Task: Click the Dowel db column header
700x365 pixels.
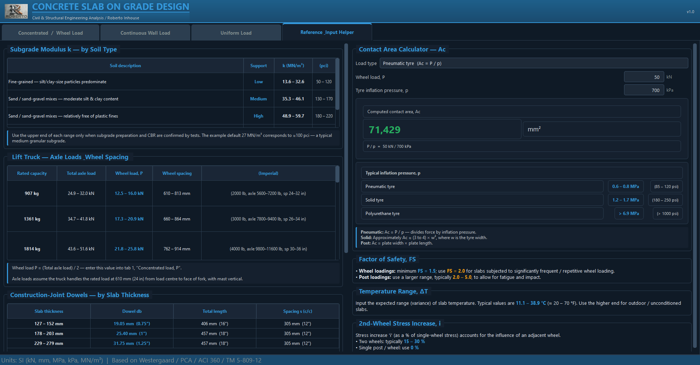Action: (132, 311)
